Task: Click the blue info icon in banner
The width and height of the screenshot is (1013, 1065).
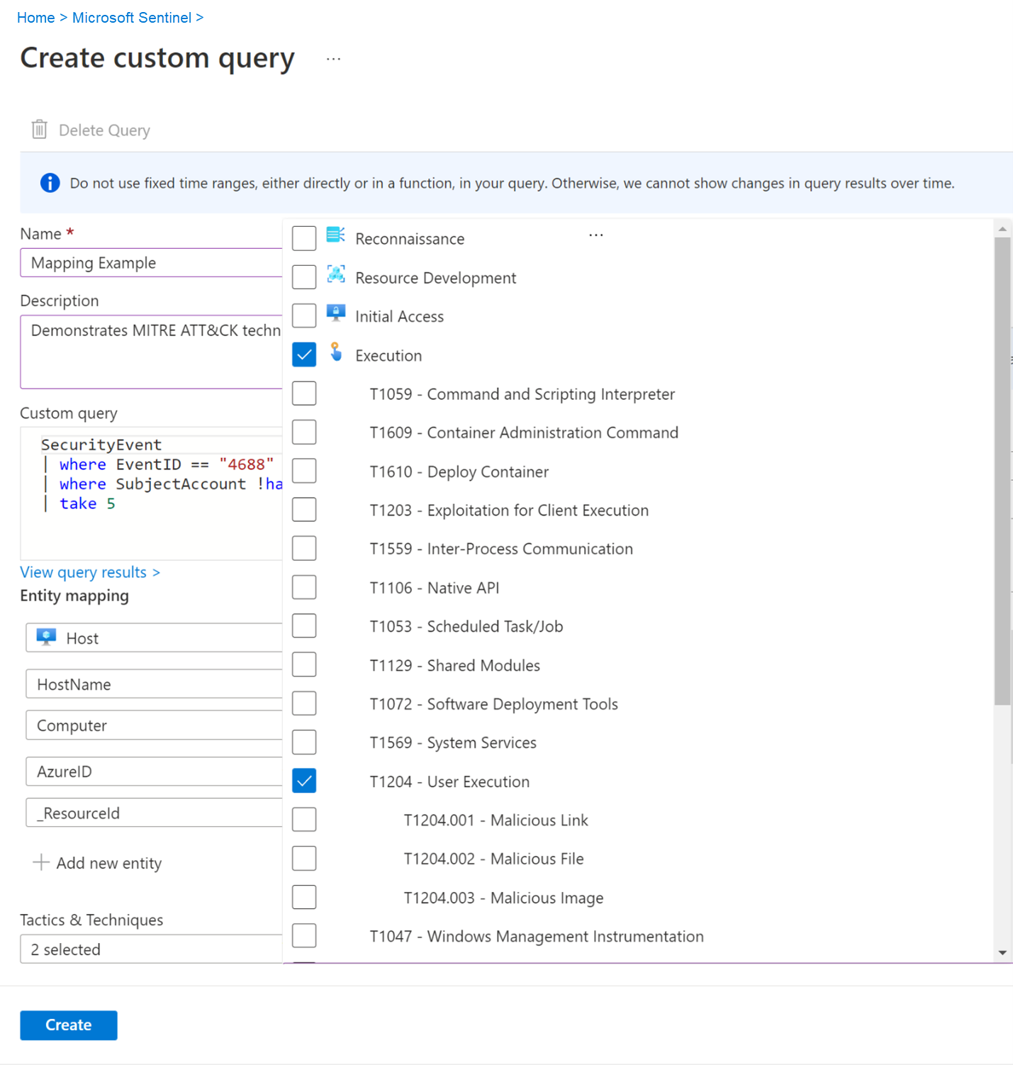Action: click(50, 183)
